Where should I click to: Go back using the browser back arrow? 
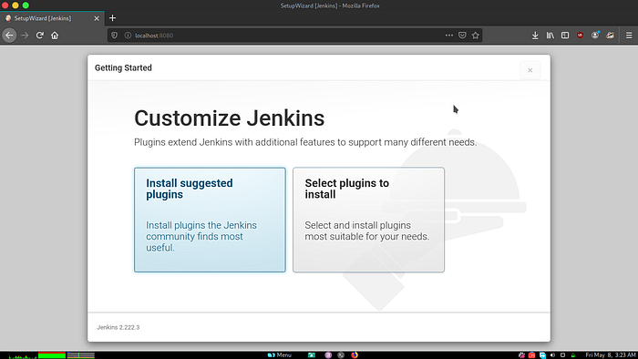pos(9,36)
